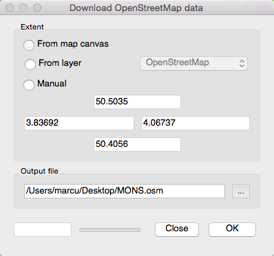Click the Output file group label
Viewport: 274px width, 256px height.
point(39,171)
